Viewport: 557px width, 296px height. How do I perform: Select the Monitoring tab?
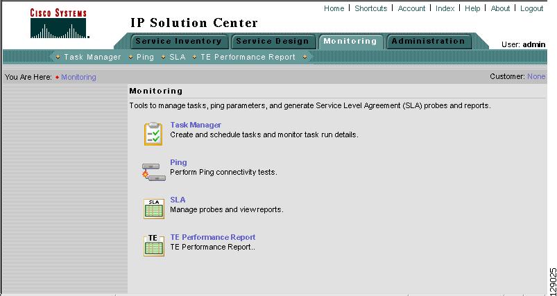point(350,41)
